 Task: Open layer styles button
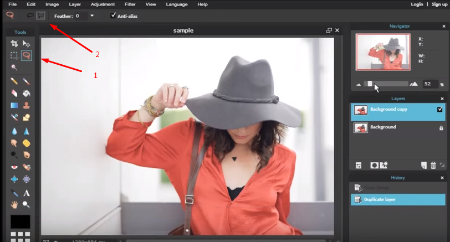click(383, 165)
